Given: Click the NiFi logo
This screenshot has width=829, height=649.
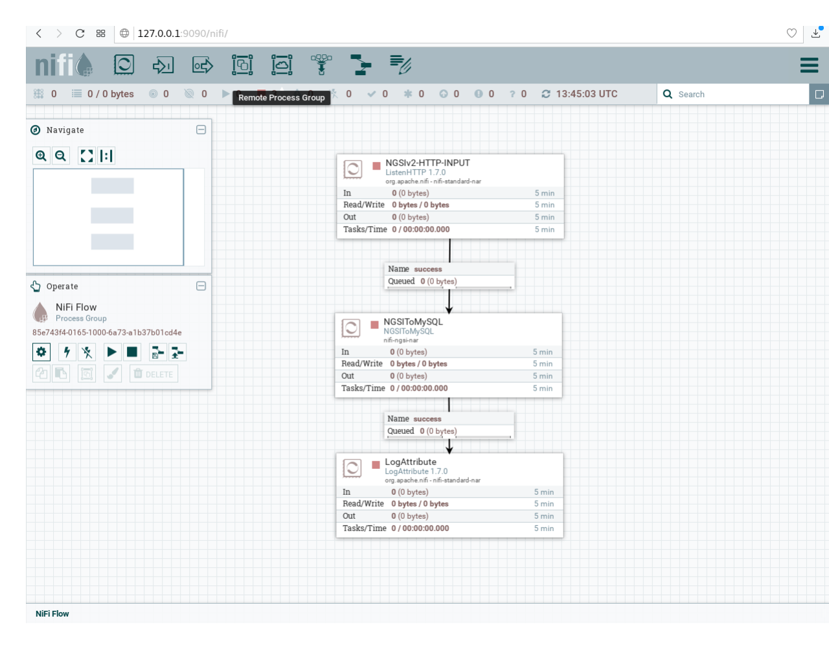Looking at the screenshot, I should tap(63, 65).
